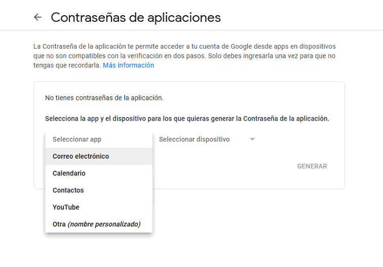Click the Contraseñas de aplicaciones page title
The width and height of the screenshot is (383, 267).
(x=136, y=17)
